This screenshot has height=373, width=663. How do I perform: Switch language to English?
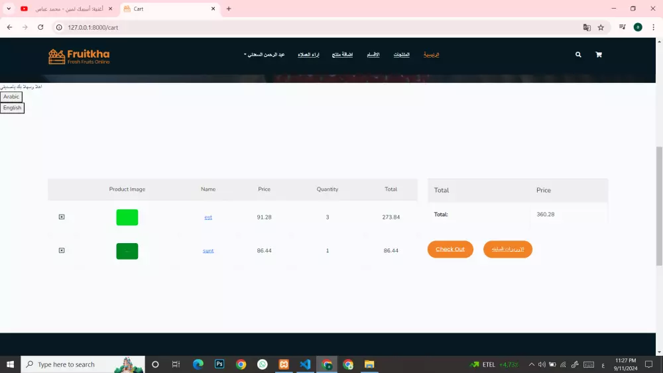pyautogui.click(x=12, y=108)
